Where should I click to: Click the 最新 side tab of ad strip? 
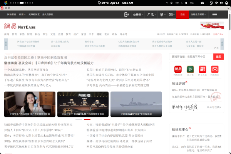(x=222, y=44)
